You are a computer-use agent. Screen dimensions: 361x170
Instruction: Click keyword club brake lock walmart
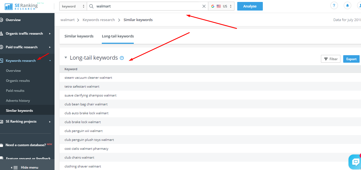(83, 122)
